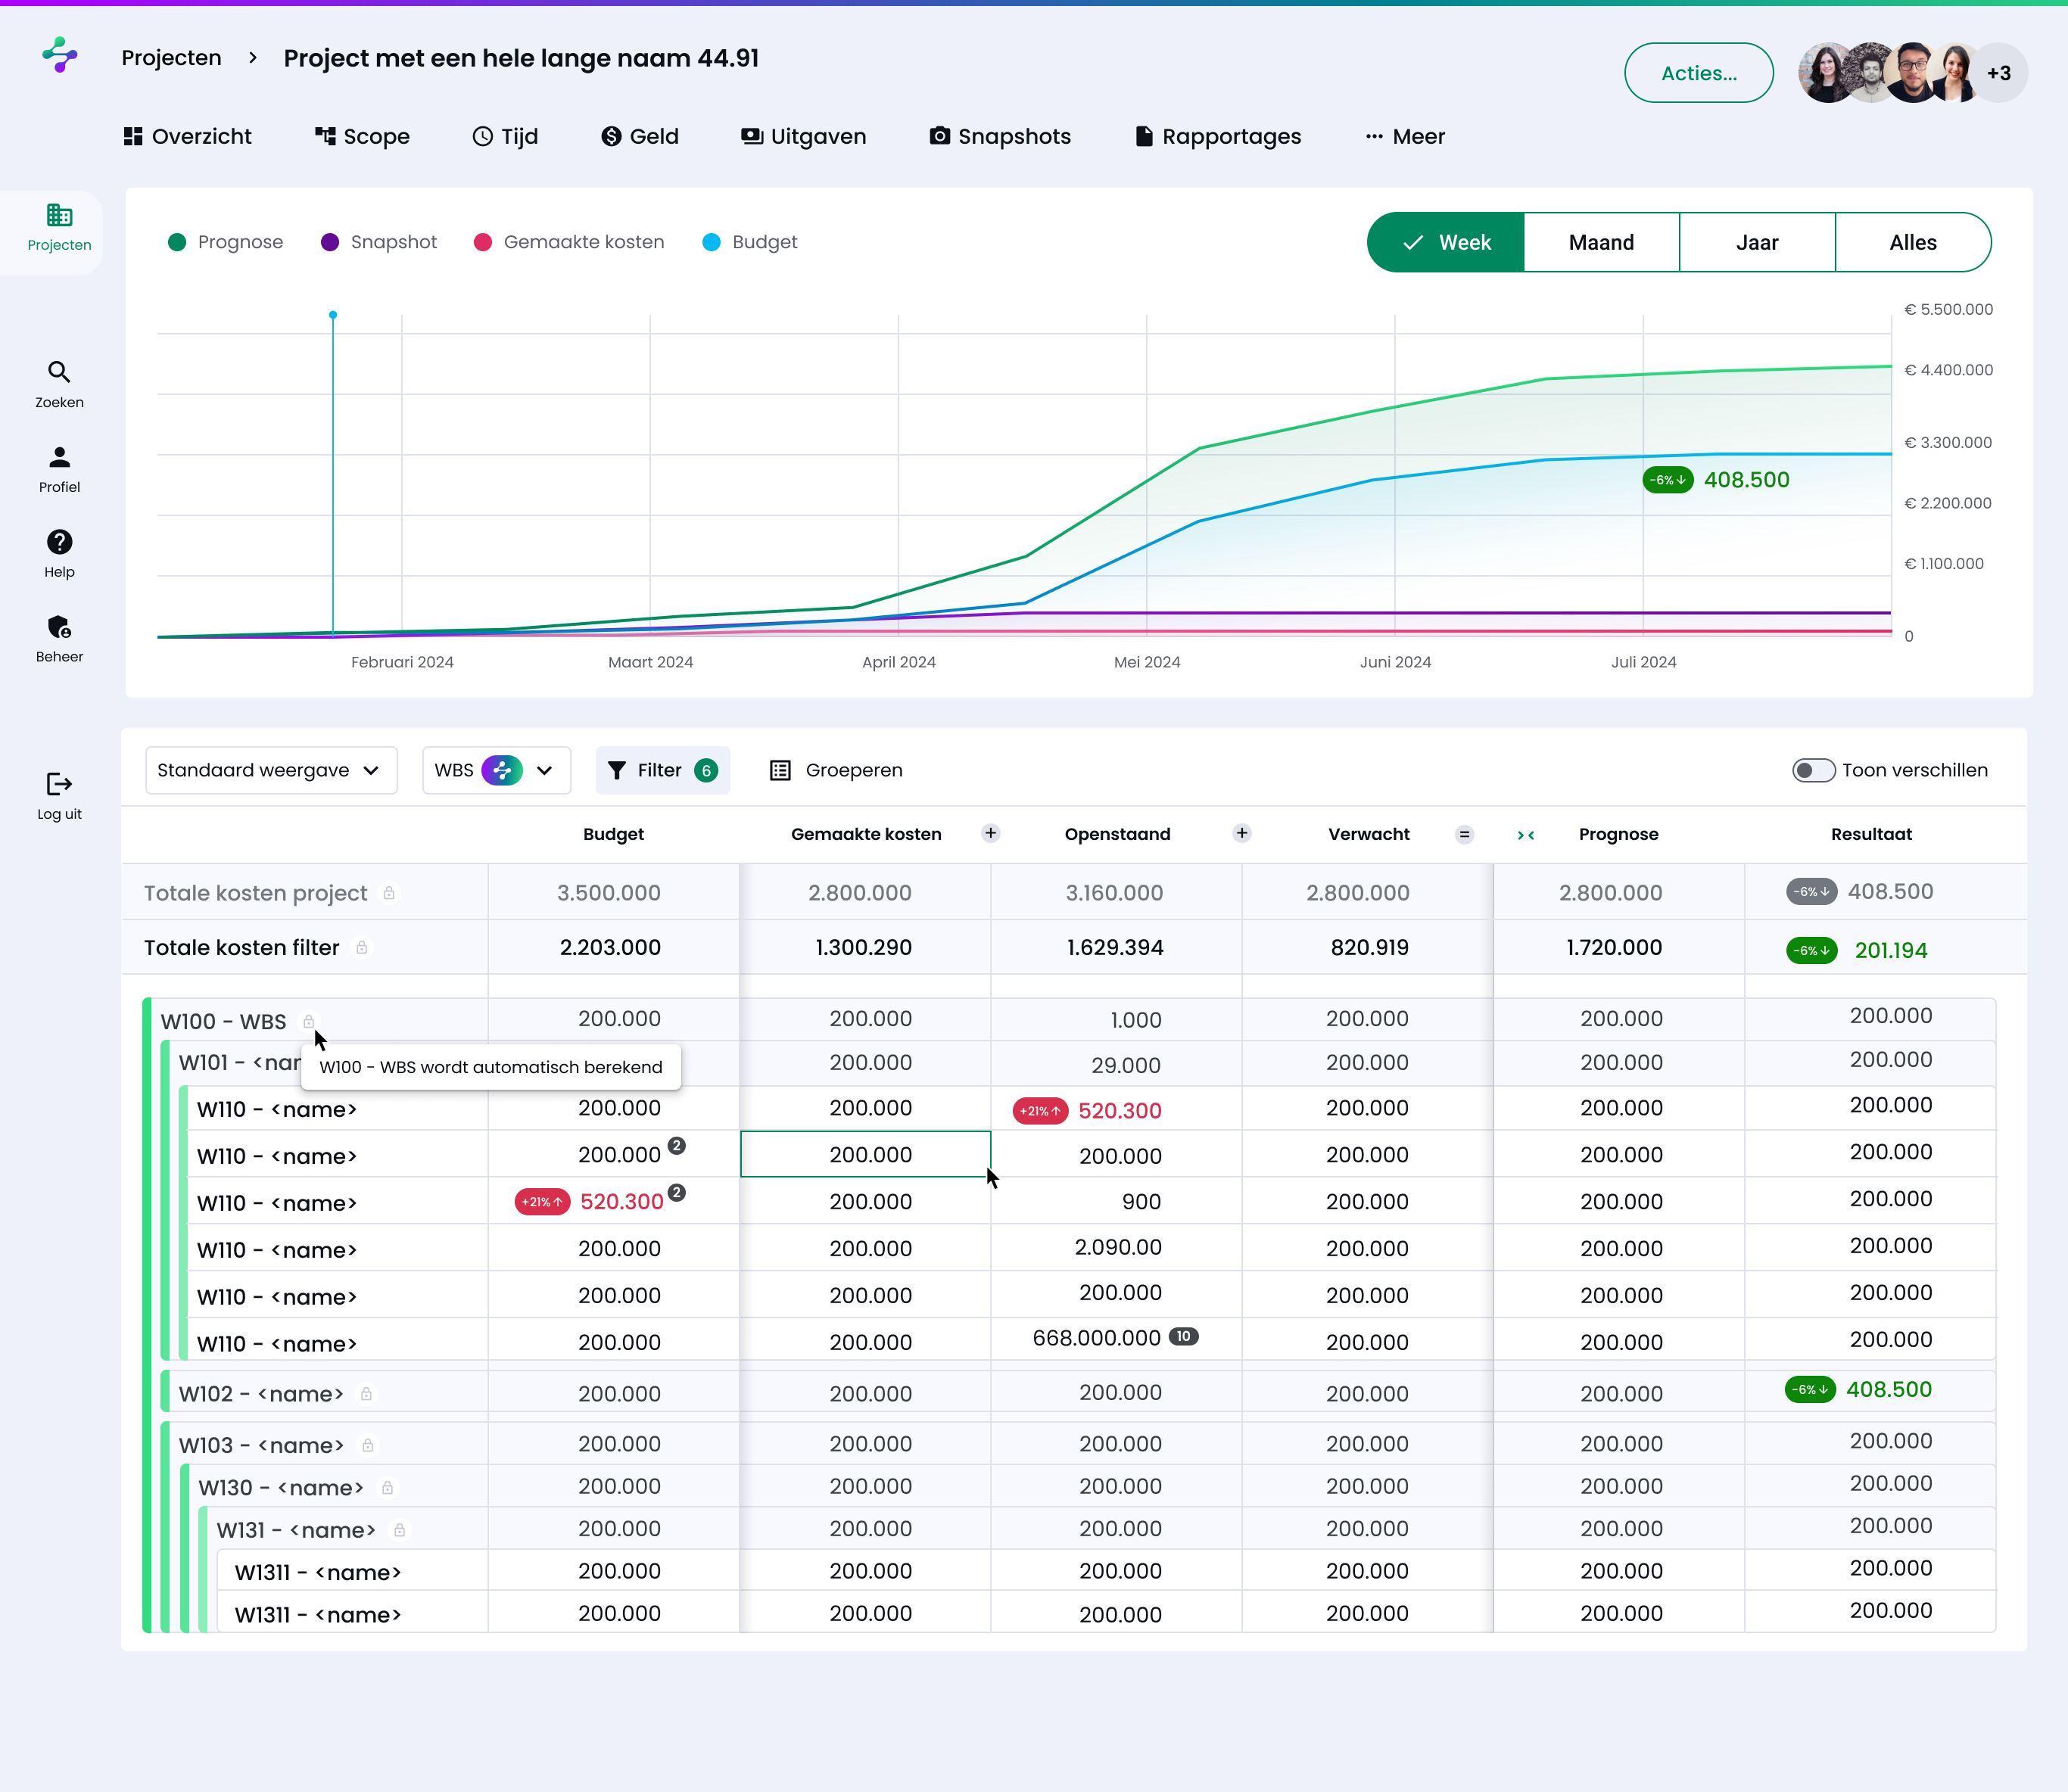The height and width of the screenshot is (1792, 2068).
Task: Click the plus icon beside Openstaand column
Action: tap(1242, 833)
